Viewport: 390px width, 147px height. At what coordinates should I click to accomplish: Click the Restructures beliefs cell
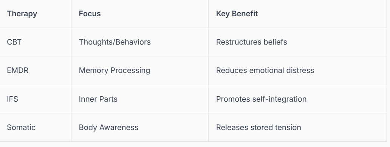[x=297, y=42]
